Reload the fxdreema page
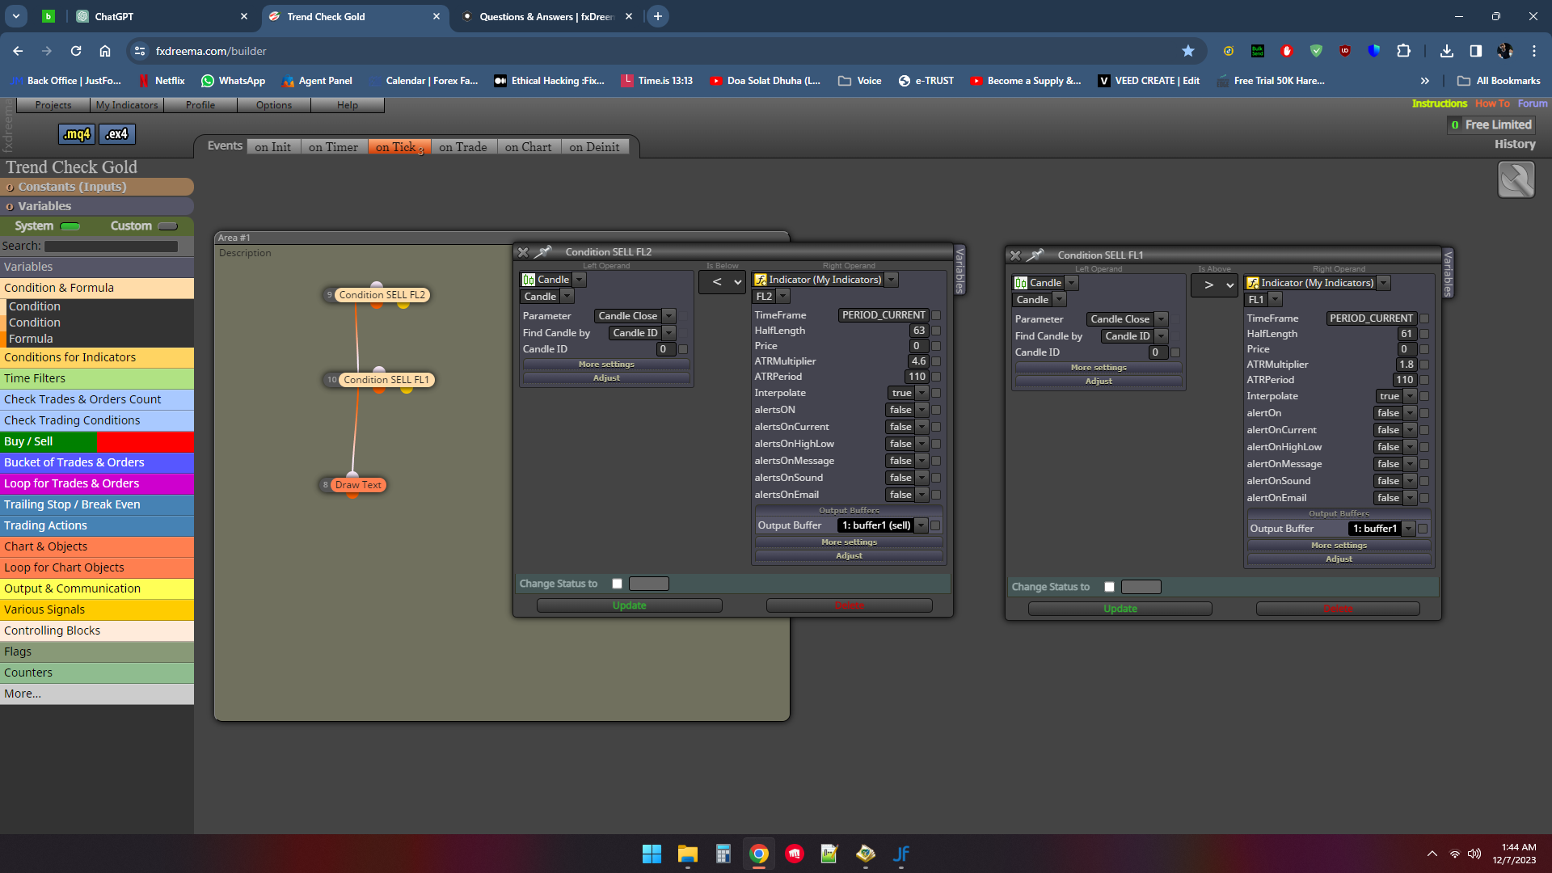Screen dimensions: 1552x873 [76, 51]
